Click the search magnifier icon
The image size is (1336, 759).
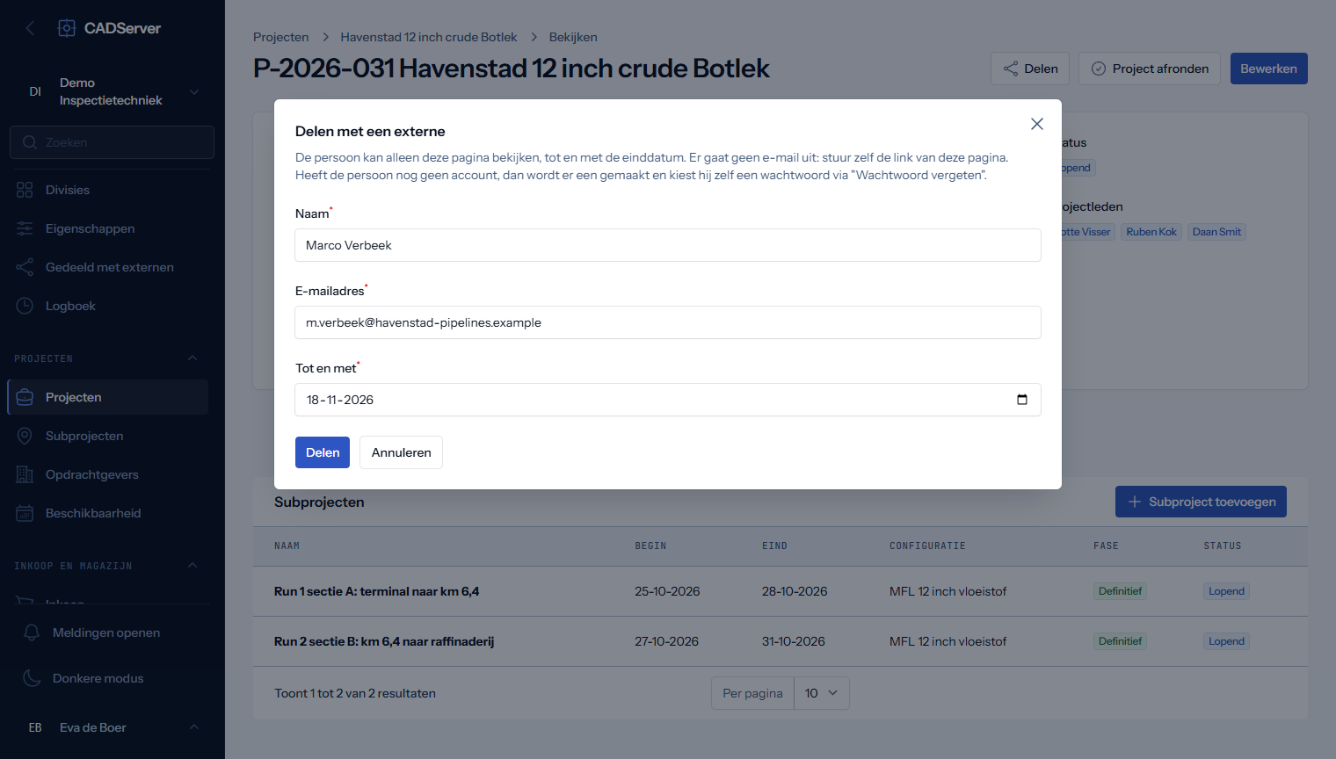(x=30, y=142)
